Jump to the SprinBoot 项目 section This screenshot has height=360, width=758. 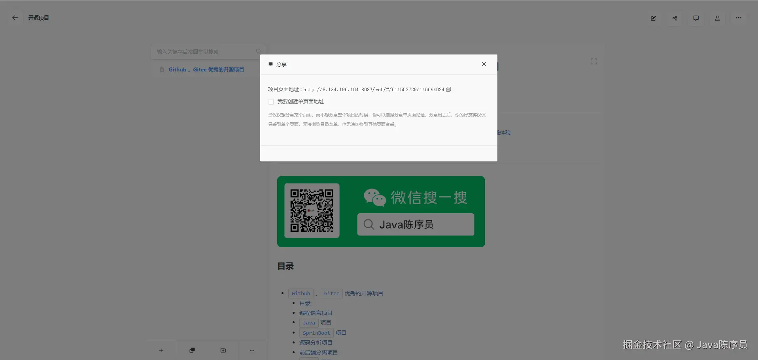323,333
